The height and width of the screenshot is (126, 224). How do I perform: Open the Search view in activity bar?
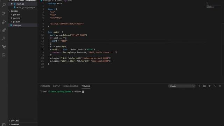[4, 5]
